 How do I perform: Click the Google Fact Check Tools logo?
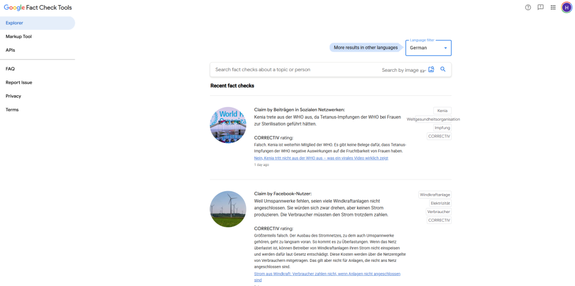38,8
